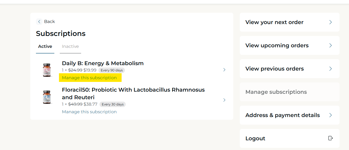Click chevron on Address & payment details
Image resolution: width=349 pixels, height=150 pixels.
(x=330, y=115)
